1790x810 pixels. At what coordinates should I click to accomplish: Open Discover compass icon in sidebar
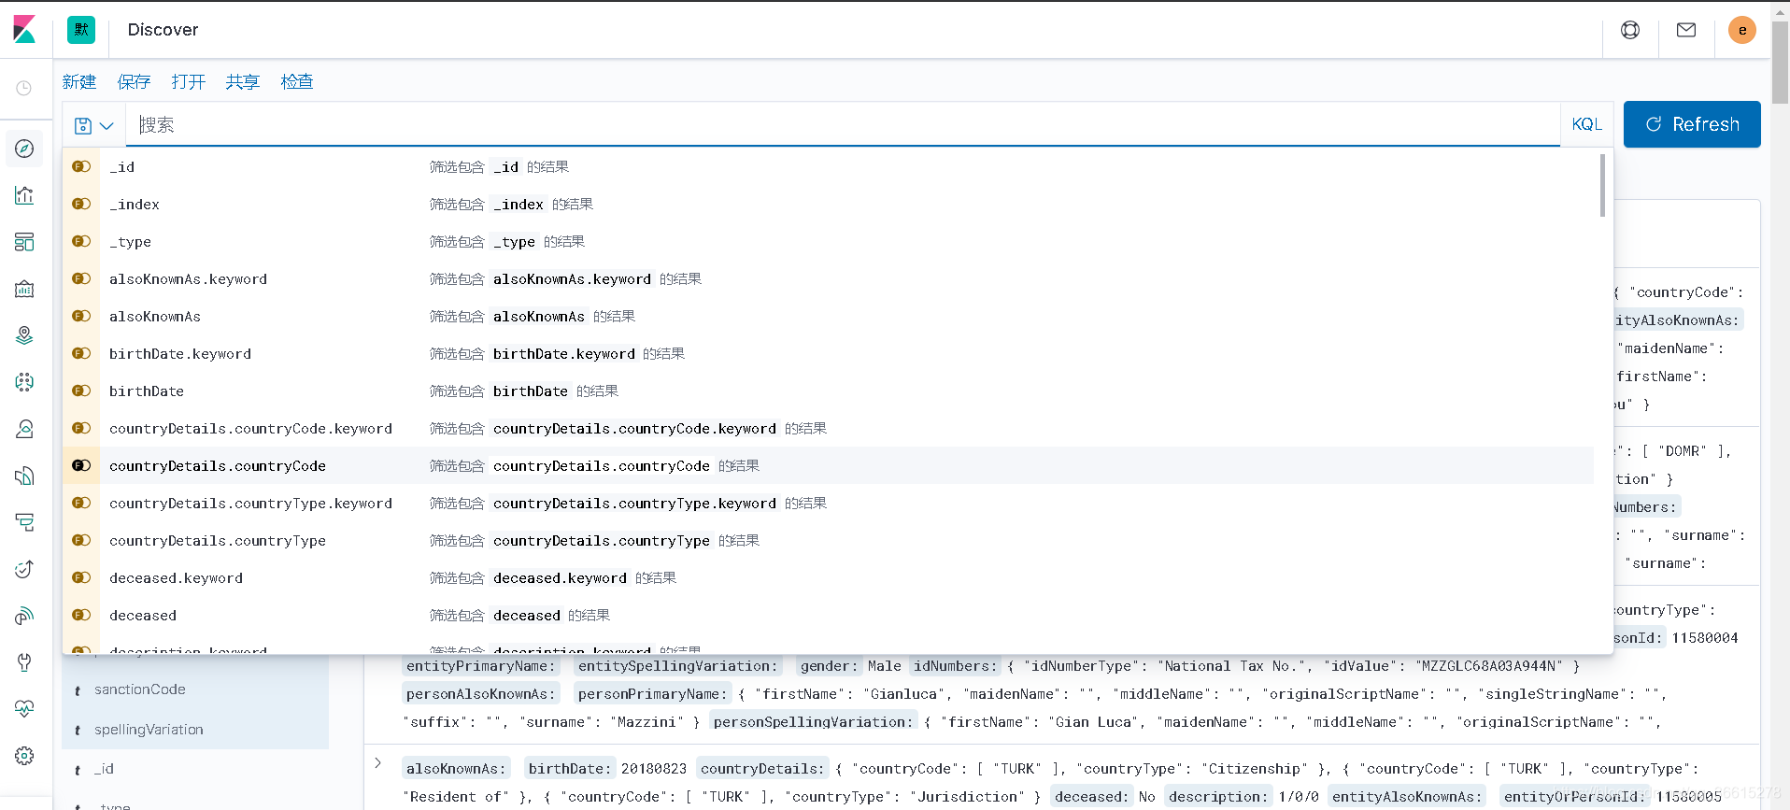point(24,149)
